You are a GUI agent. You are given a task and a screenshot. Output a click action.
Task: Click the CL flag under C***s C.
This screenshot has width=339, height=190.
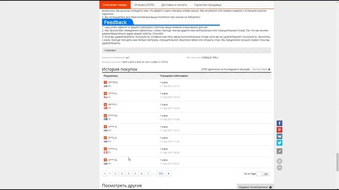point(105,97)
